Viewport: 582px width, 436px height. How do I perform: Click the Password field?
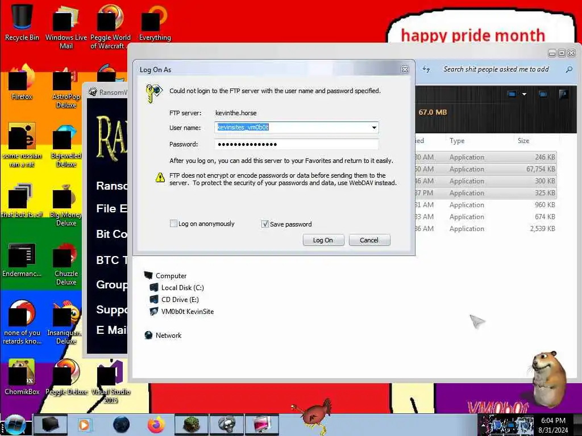coord(296,144)
